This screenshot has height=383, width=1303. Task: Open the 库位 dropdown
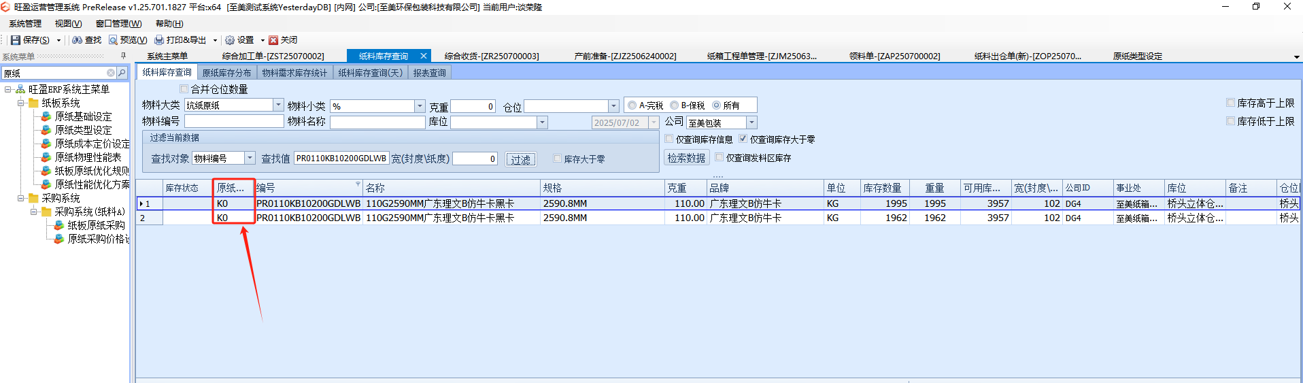542,122
